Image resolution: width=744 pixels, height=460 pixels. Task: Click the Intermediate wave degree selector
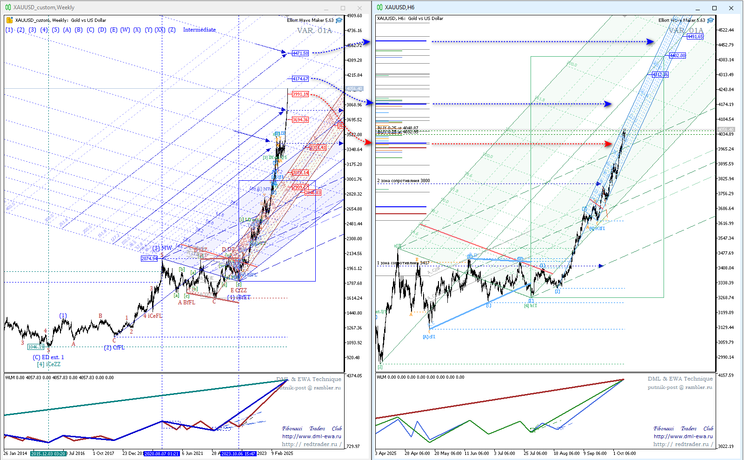click(x=199, y=30)
